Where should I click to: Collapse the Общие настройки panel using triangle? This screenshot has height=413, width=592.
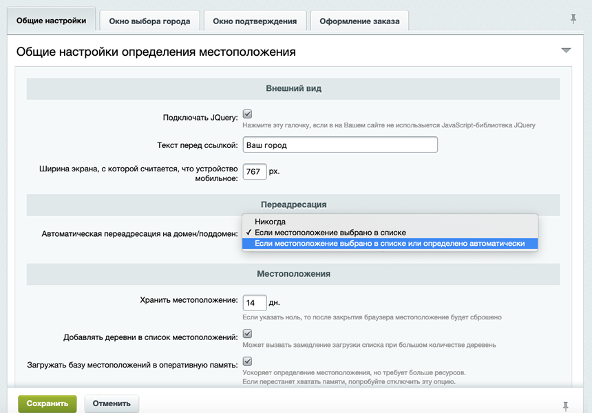[566, 51]
